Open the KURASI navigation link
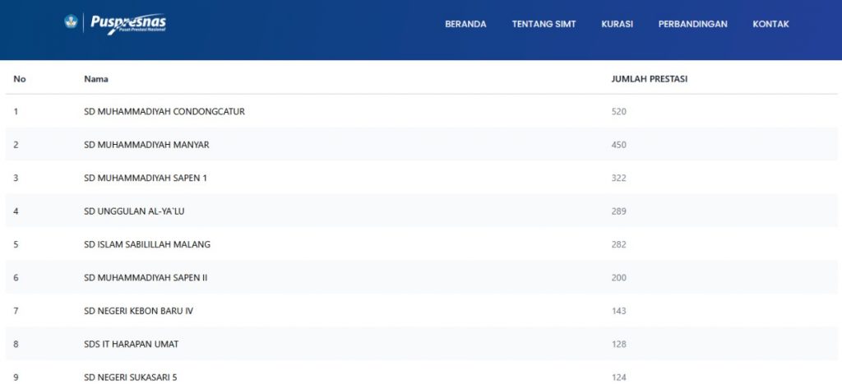842x385 pixels. 617,24
